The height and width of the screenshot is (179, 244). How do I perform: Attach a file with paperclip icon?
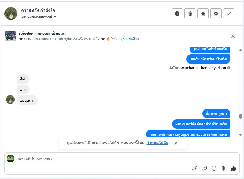pyautogui.click(x=195, y=168)
